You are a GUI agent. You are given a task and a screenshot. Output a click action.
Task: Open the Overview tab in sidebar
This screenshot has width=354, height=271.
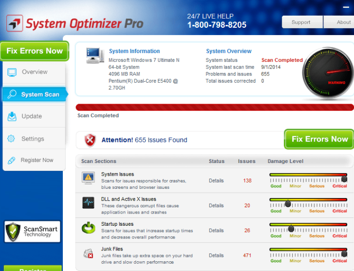tap(34, 72)
